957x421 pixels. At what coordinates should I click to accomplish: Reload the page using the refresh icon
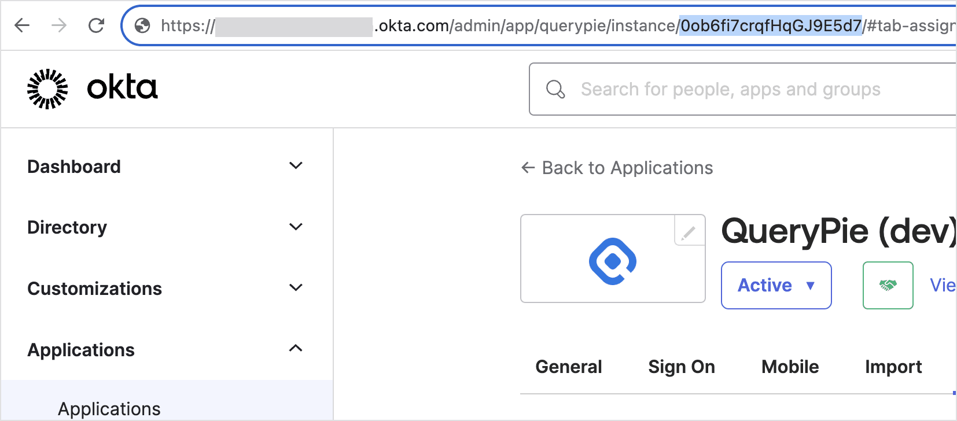tap(96, 25)
